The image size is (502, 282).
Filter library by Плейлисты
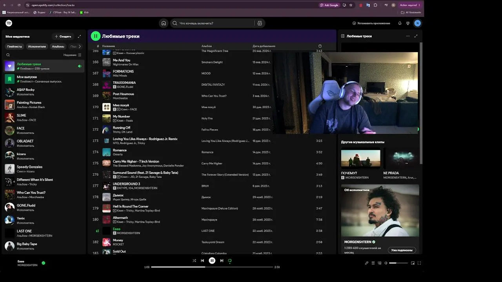coord(15,46)
